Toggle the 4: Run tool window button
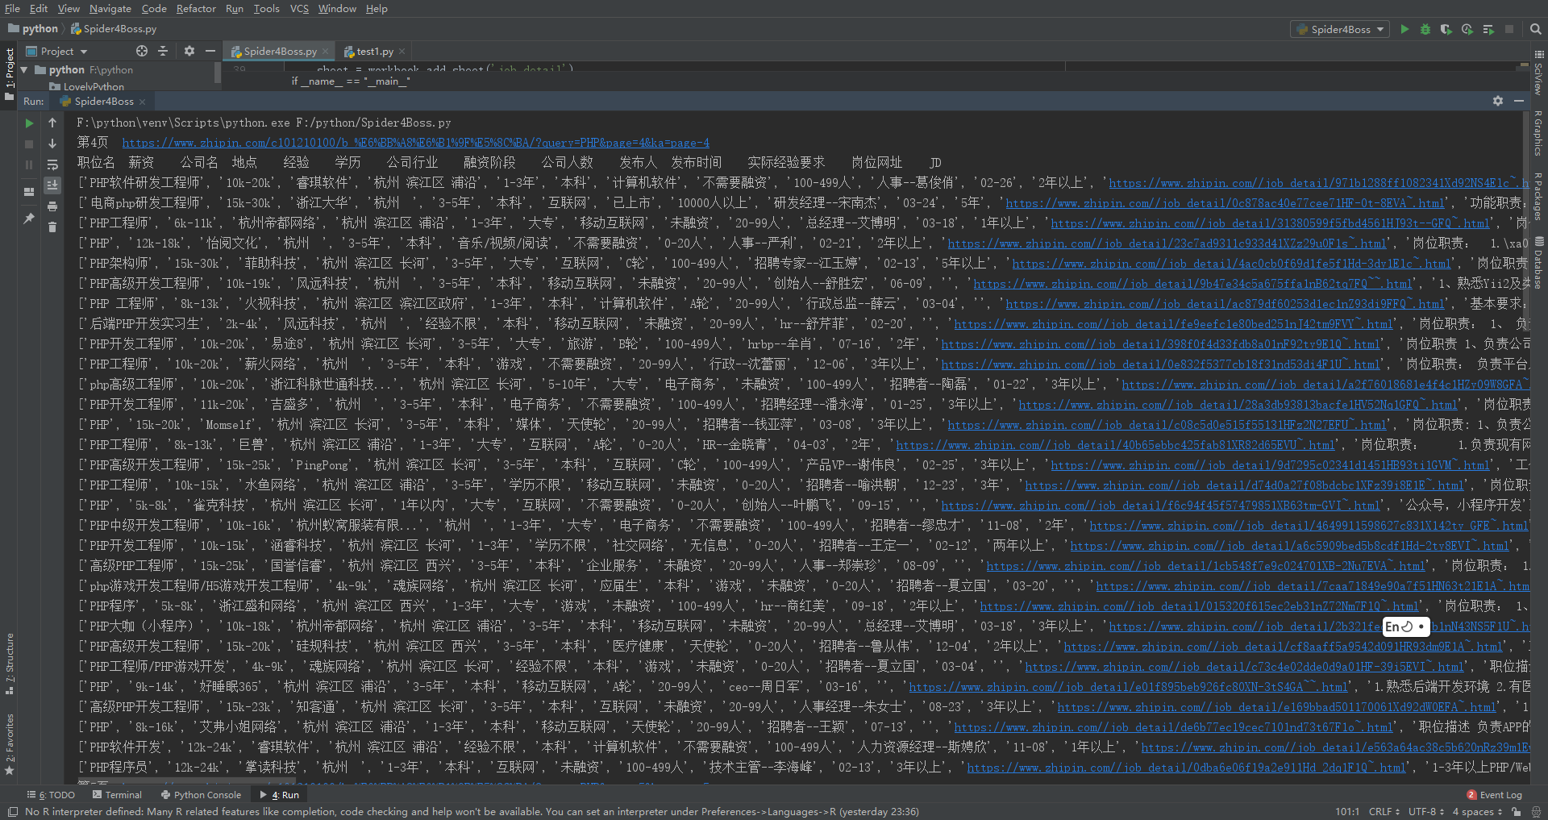Viewport: 1548px width, 820px height. click(280, 794)
